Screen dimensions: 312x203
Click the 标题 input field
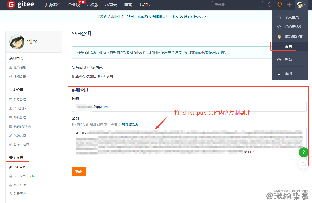(x=189, y=107)
